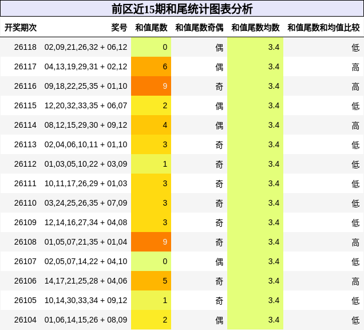The width and height of the screenshot is (364, 330).
Task: Click mean value 3.4 in row 26118
Action: pos(255,47)
